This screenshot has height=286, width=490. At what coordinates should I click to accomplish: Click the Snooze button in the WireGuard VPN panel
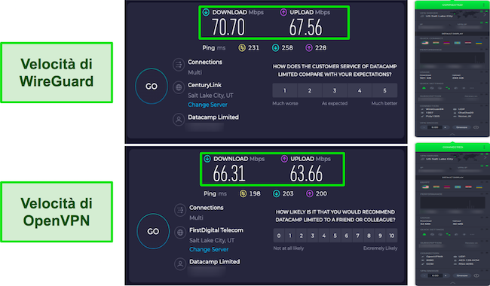pos(462,127)
